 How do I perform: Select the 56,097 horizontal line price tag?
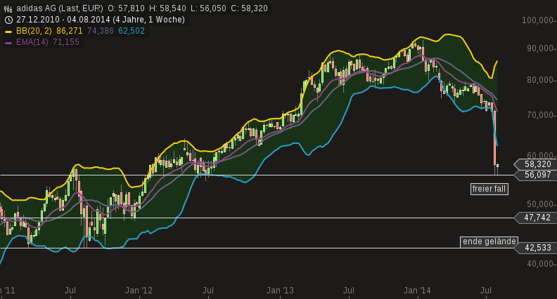[537, 175]
